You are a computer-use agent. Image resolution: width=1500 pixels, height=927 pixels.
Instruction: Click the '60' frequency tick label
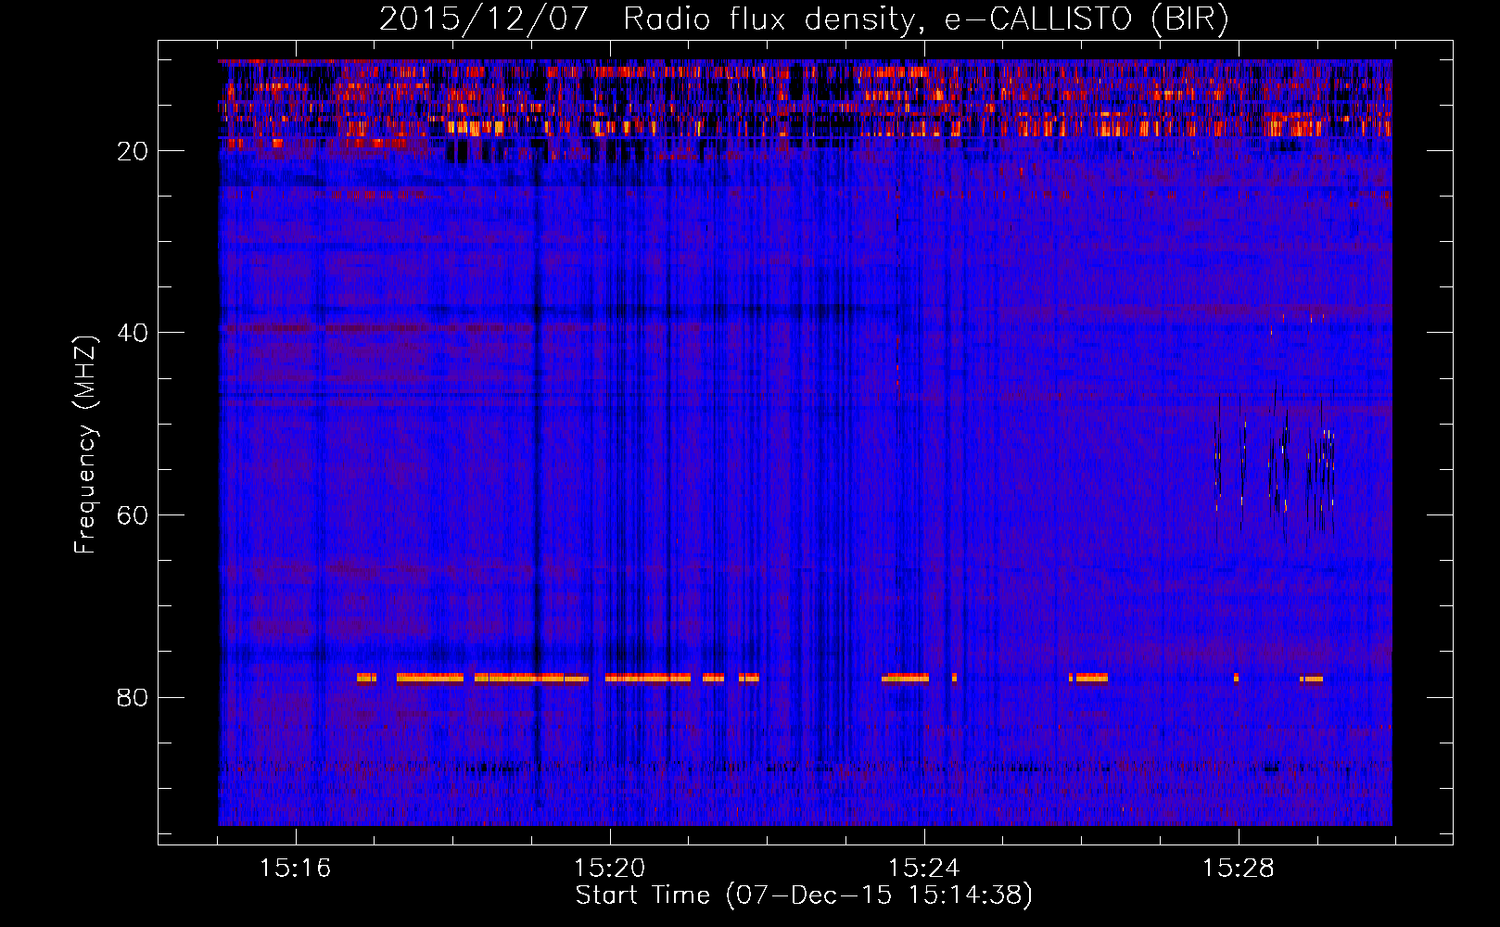pyautogui.click(x=133, y=515)
